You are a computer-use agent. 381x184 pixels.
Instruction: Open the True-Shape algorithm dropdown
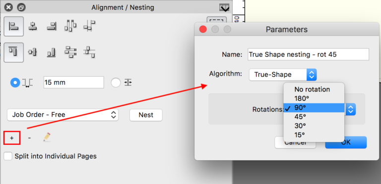tap(283, 75)
